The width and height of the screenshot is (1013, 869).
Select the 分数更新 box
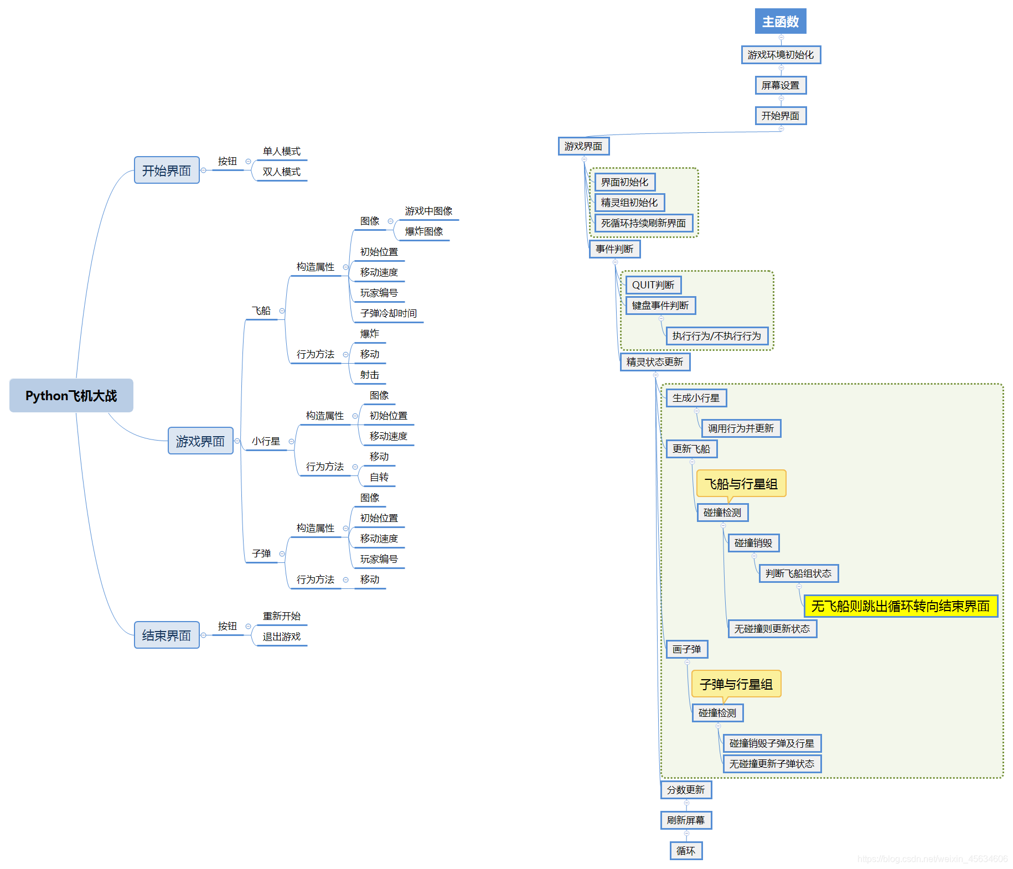pos(686,790)
